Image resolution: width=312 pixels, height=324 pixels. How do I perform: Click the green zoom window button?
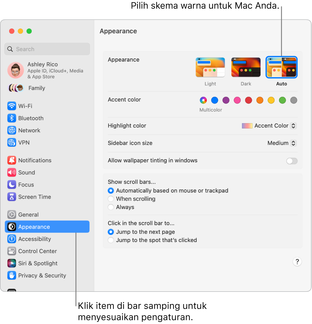(29, 31)
